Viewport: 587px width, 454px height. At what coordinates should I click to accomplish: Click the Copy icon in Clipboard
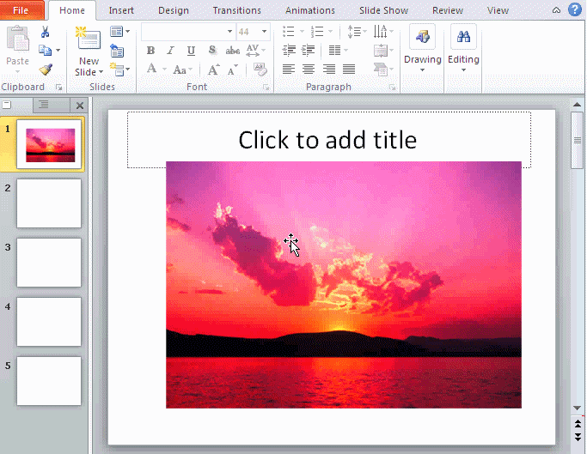[x=46, y=51]
